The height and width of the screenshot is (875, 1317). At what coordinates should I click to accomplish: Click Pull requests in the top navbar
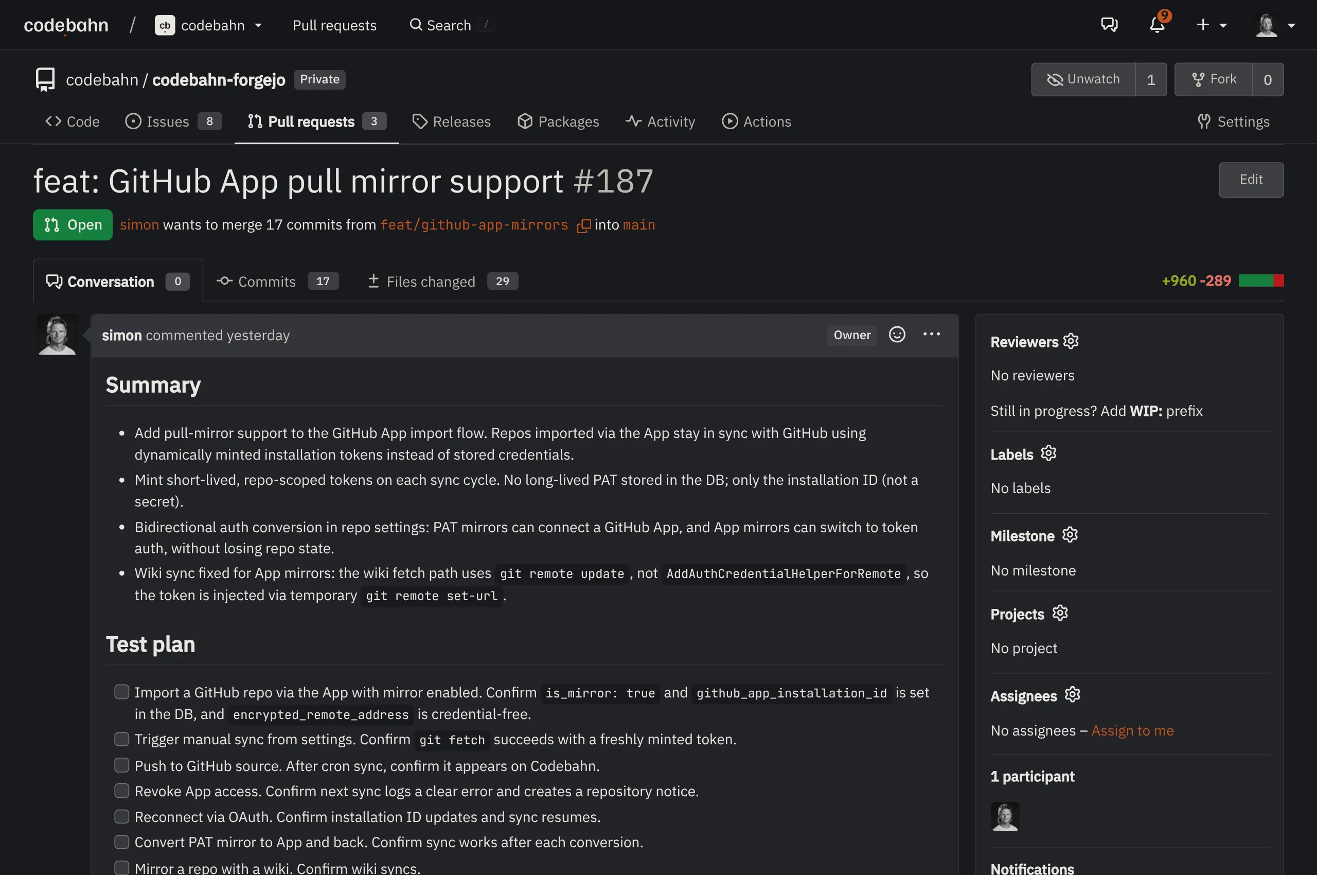(x=334, y=25)
